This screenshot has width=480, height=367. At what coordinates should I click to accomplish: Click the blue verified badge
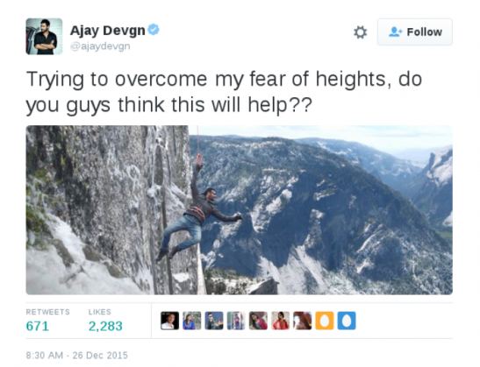click(x=154, y=30)
